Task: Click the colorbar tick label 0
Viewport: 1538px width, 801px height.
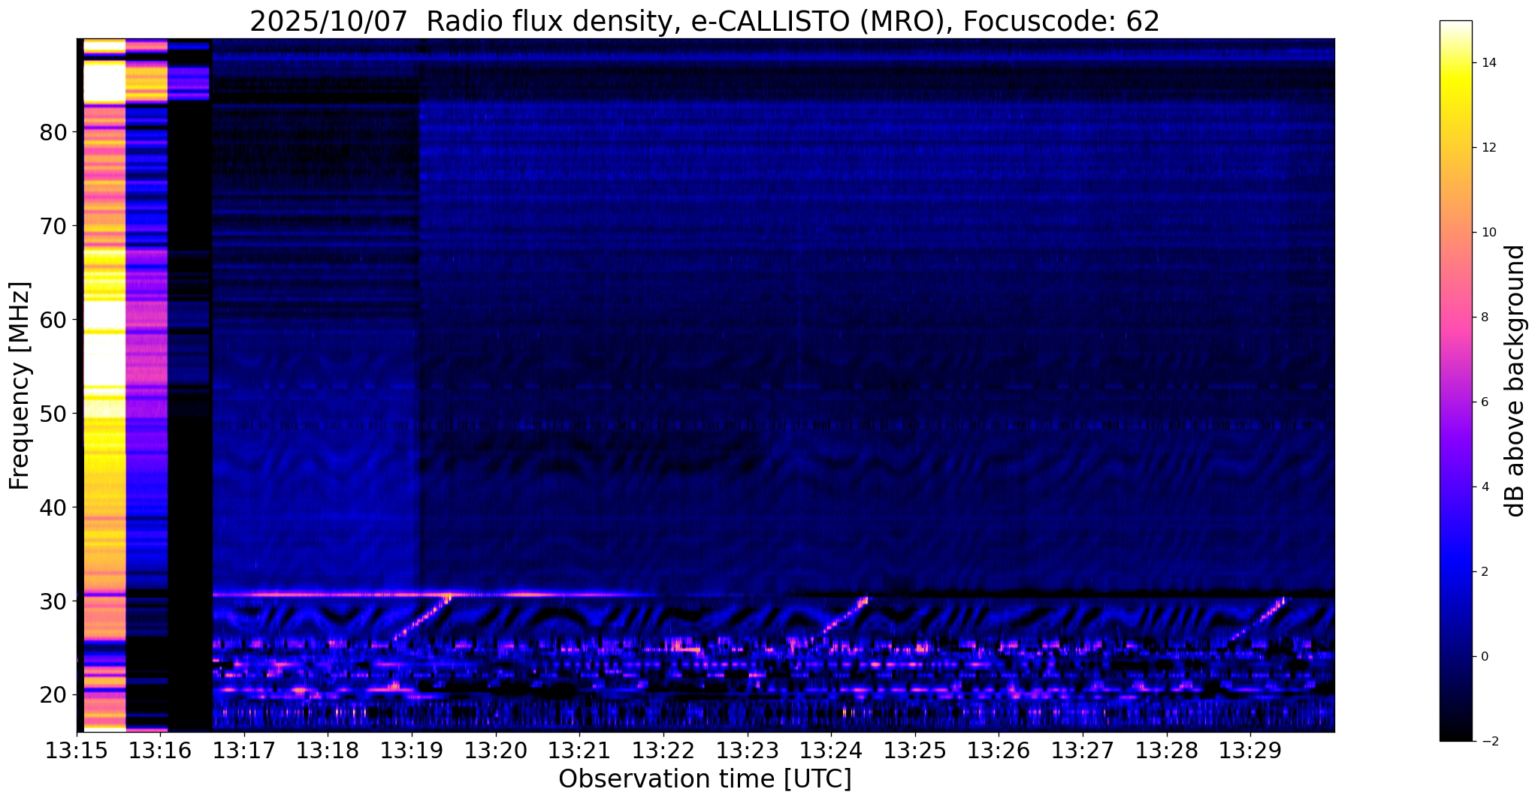Action: pyautogui.click(x=1484, y=657)
